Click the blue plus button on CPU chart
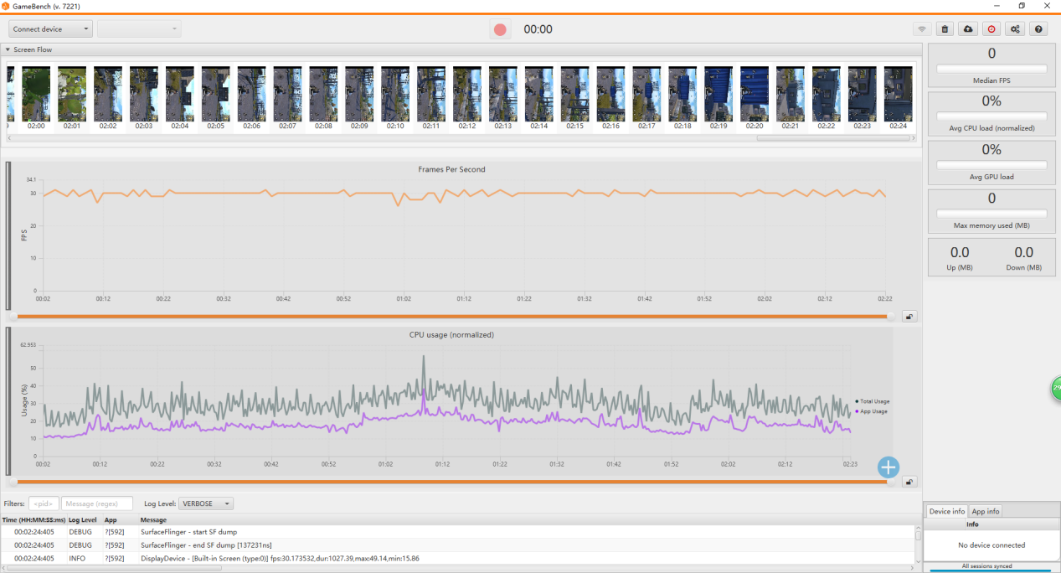 [888, 467]
